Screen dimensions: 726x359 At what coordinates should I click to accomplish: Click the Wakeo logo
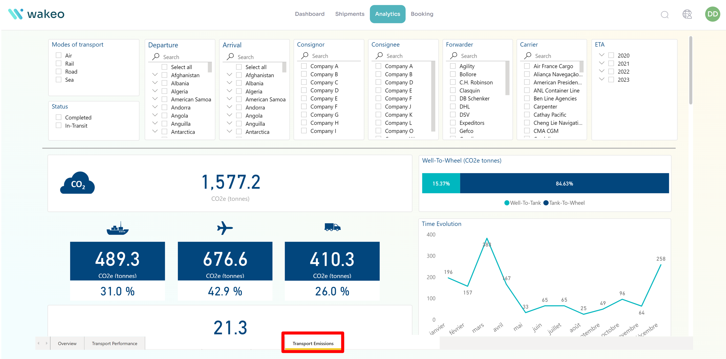click(x=36, y=14)
